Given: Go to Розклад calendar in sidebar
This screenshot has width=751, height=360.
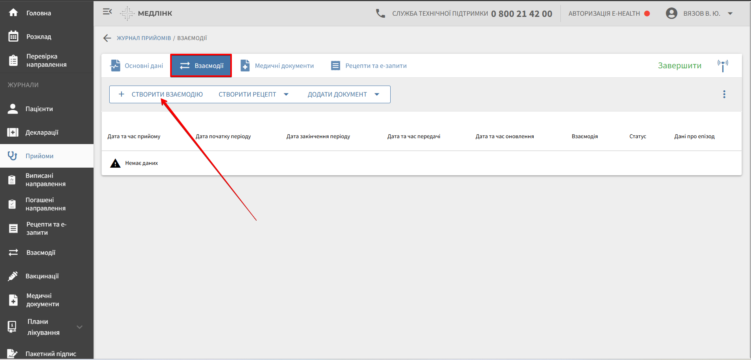Looking at the screenshot, I should point(39,37).
